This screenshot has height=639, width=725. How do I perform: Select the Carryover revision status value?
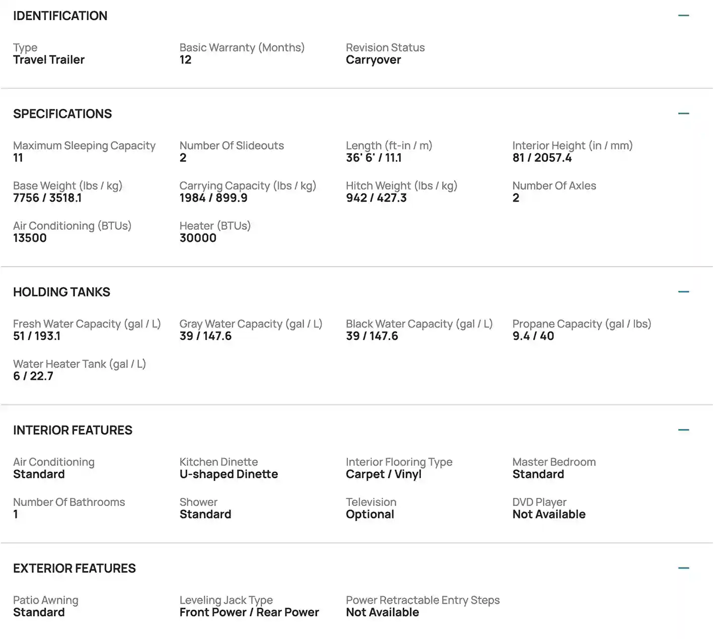[x=373, y=60]
